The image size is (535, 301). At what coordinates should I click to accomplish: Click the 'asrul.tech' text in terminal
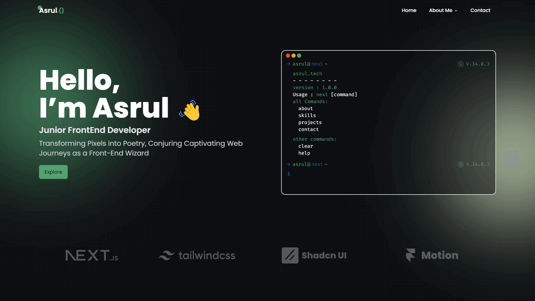click(307, 74)
